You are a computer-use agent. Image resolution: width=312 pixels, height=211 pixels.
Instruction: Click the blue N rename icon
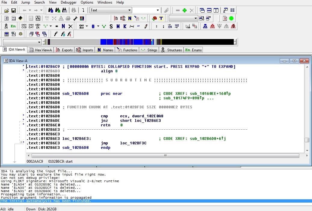(x=63, y=26)
